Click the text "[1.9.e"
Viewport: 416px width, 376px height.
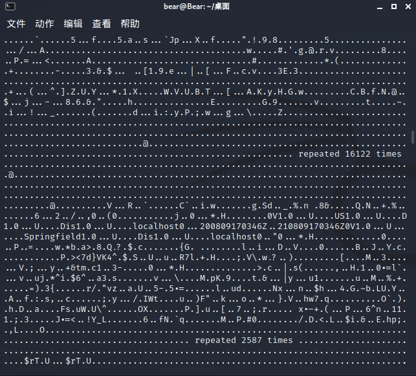click(159, 71)
